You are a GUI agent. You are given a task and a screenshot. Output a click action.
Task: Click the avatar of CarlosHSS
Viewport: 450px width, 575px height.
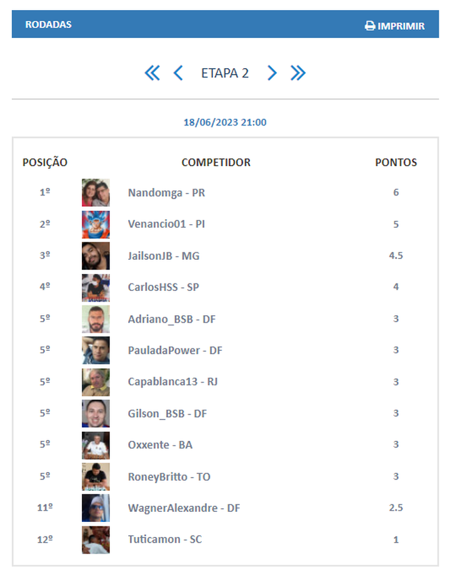click(96, 287)
